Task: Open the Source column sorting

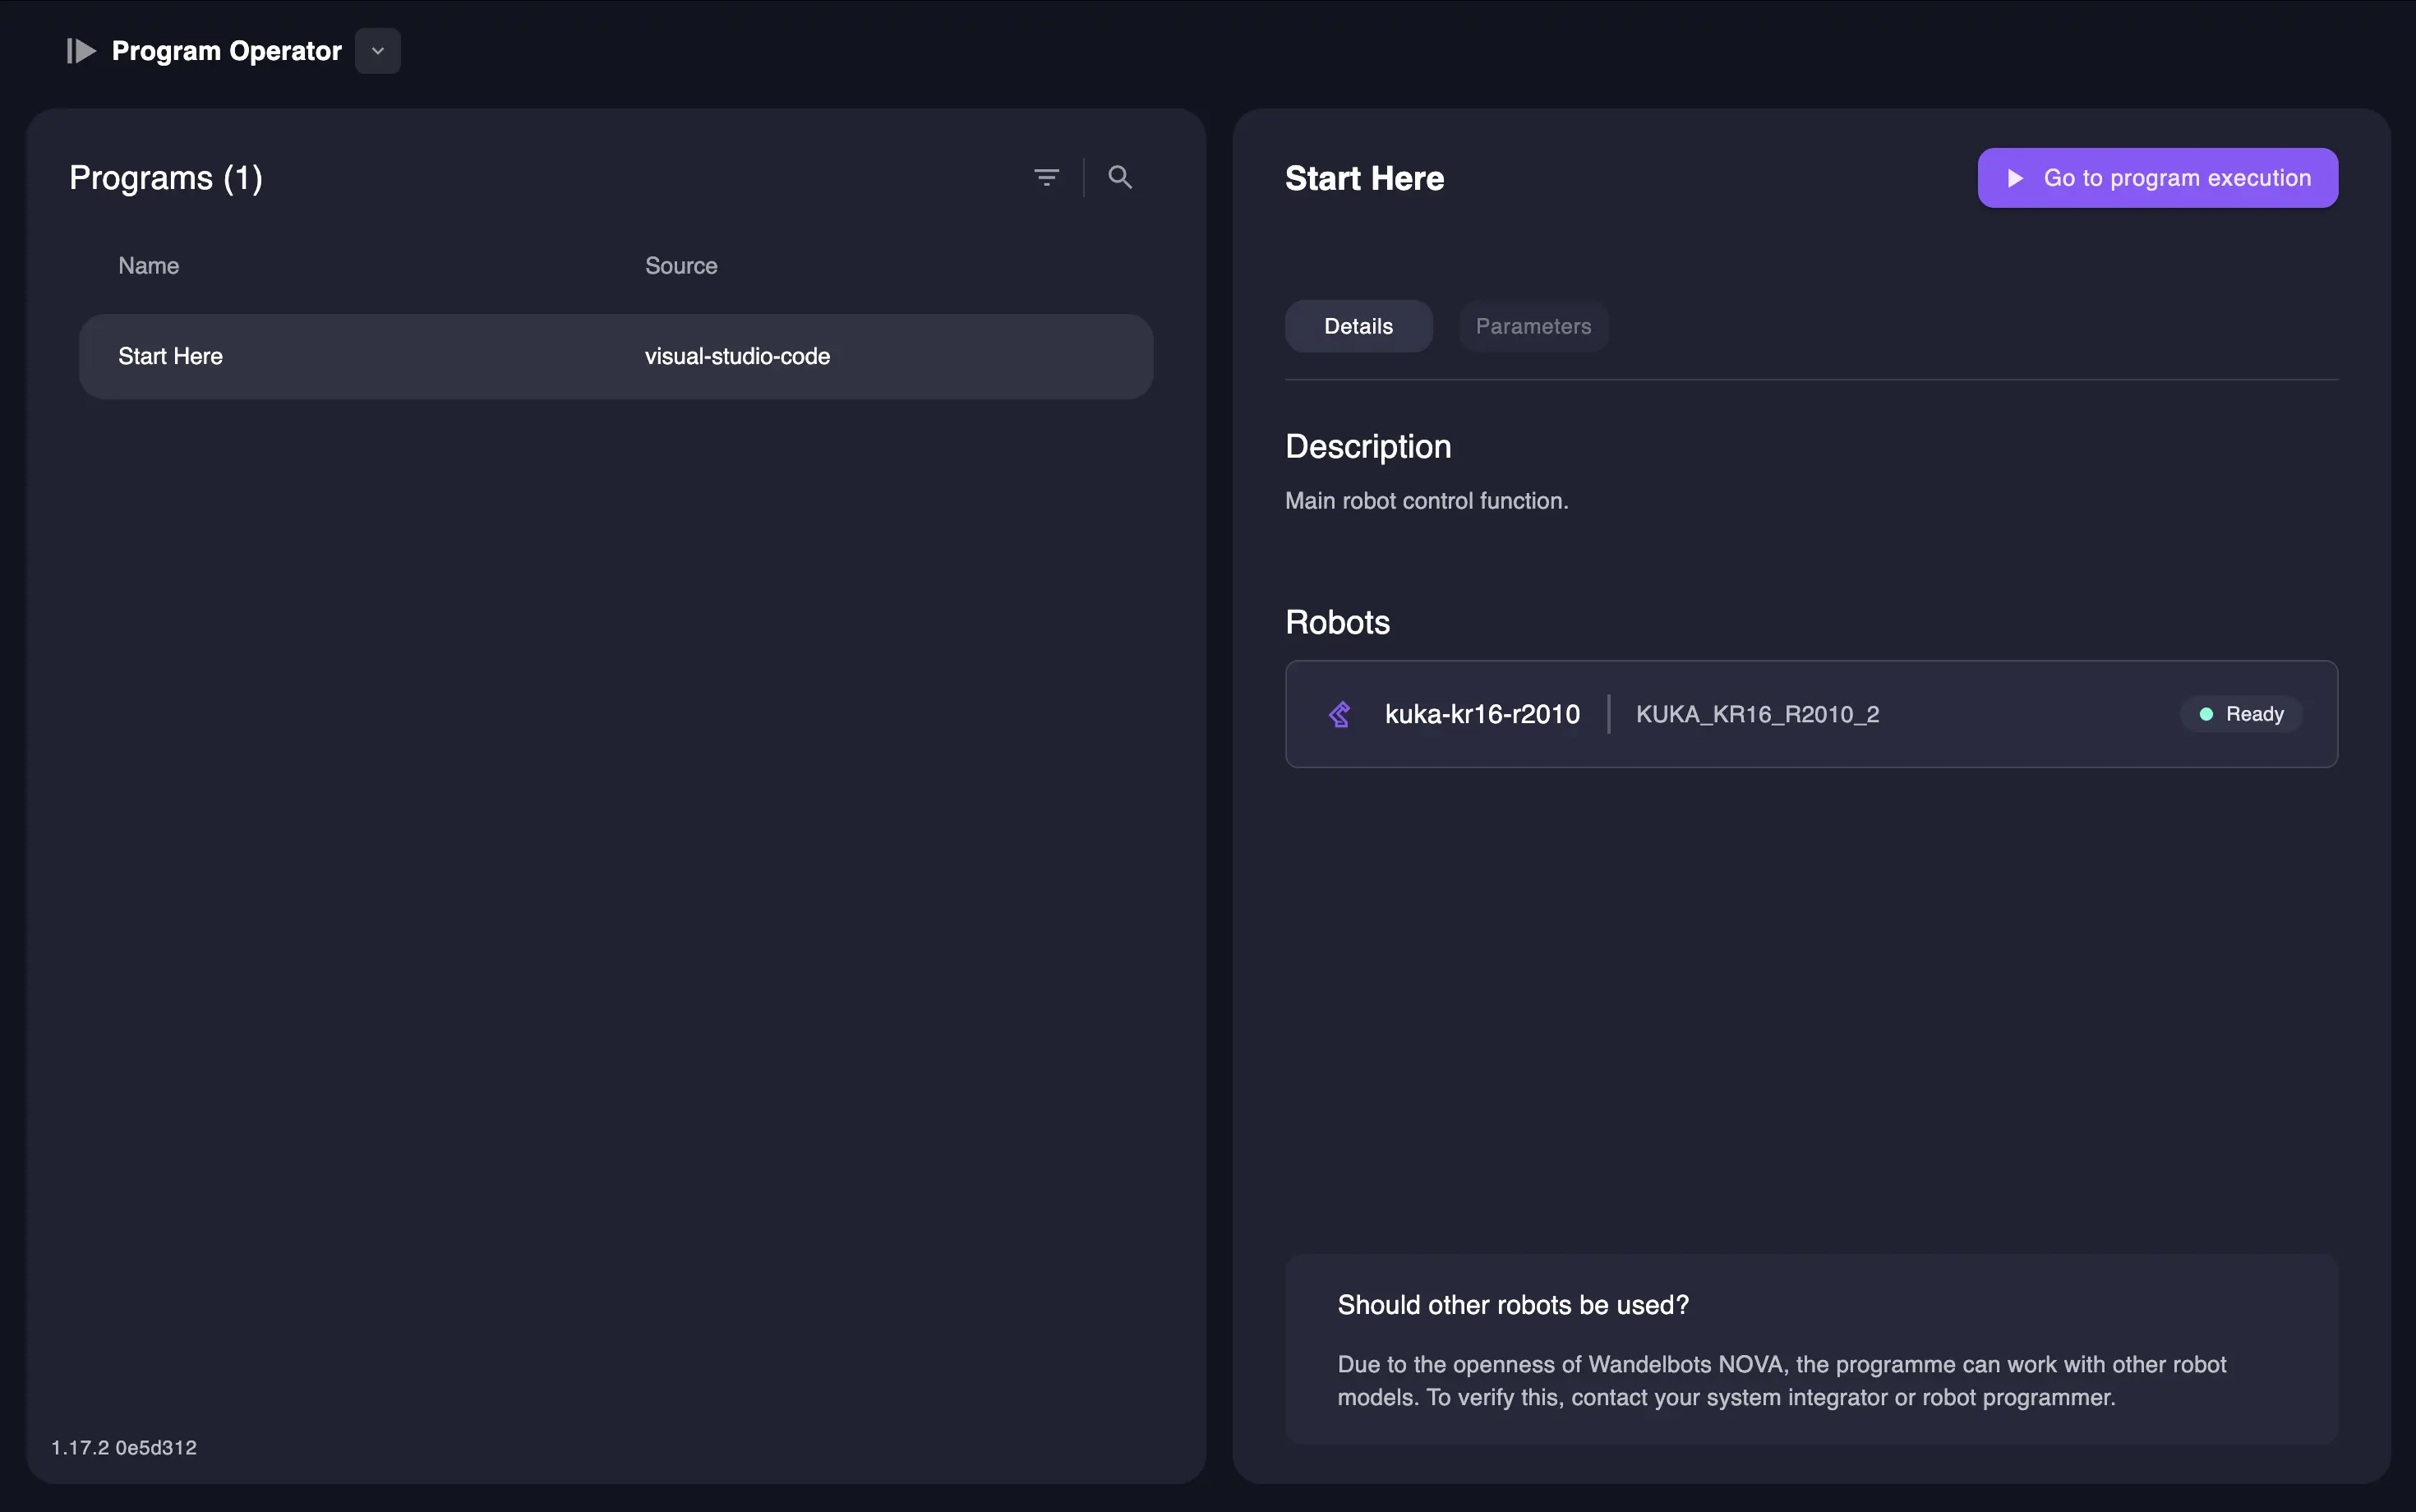Action: [681, 265]
